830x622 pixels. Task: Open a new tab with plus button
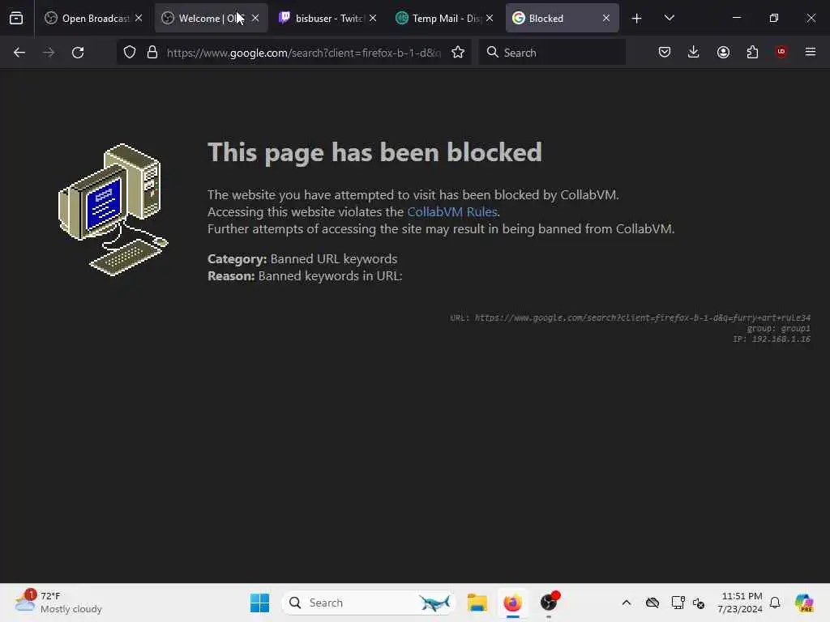point(637,19)
